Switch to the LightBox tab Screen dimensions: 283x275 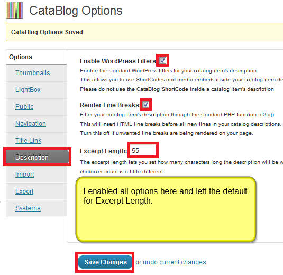click(x=28, y=90)
